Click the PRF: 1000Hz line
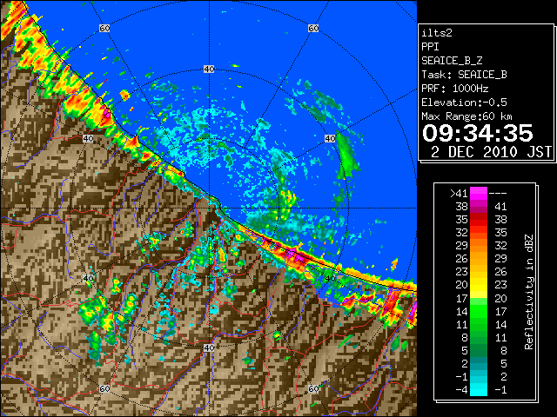The height and width of the screenshot is (417, 557). click(455, 89)
